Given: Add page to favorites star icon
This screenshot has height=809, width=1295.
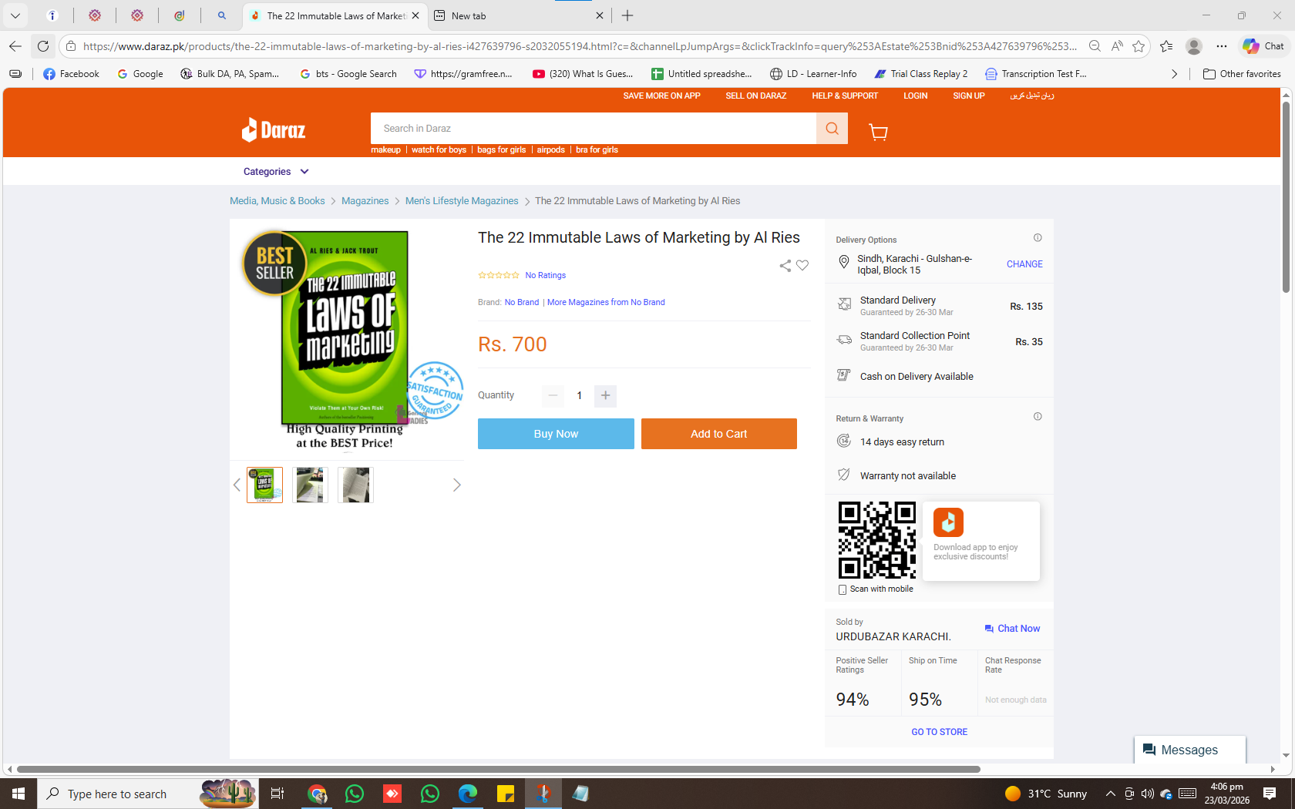Looking at the screenshot, I should tap(1139, 46).
